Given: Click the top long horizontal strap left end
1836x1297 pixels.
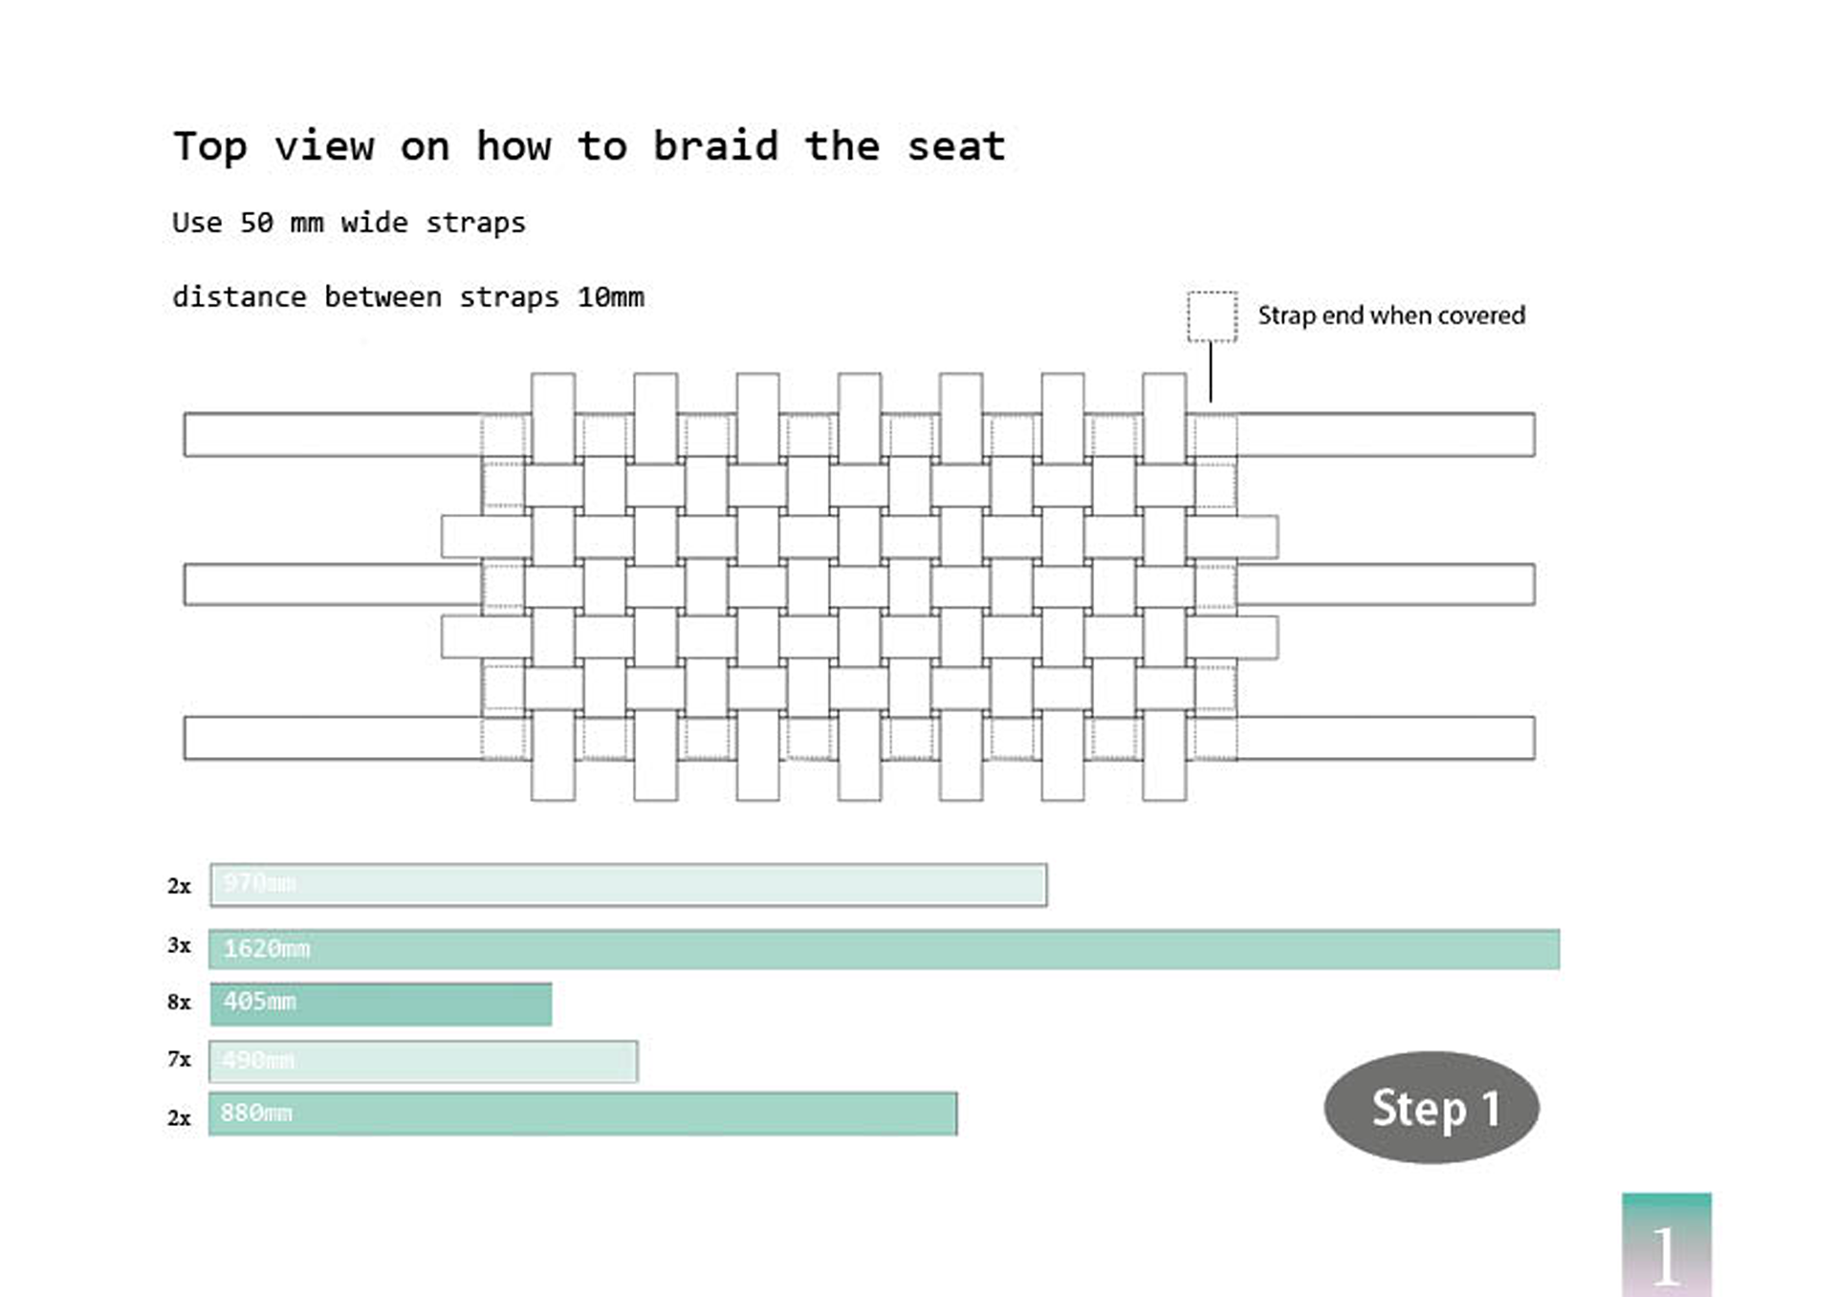Looking at the screenshot, I should 332,435.
